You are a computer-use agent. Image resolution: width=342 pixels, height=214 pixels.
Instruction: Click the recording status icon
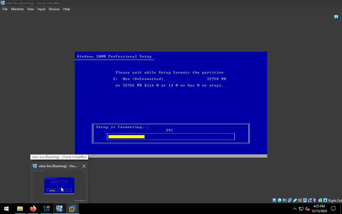(310, 200)
